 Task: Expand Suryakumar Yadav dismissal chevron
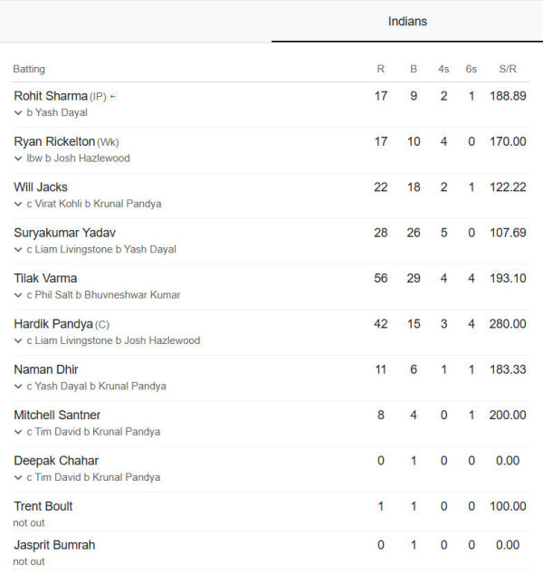[18, 250]
